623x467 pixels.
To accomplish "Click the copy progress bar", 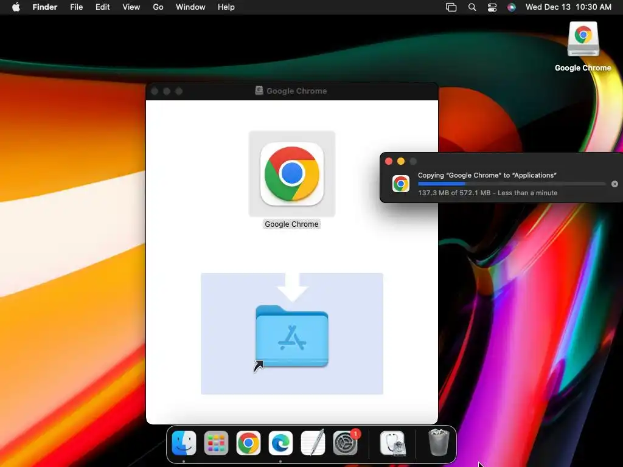I will (512, 184).
